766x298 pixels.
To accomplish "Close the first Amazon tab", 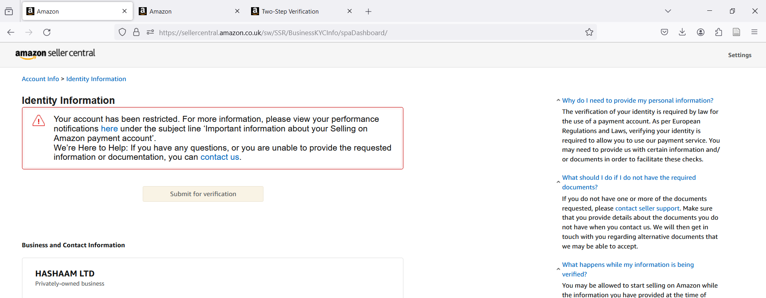I will (x=125, y=11).
